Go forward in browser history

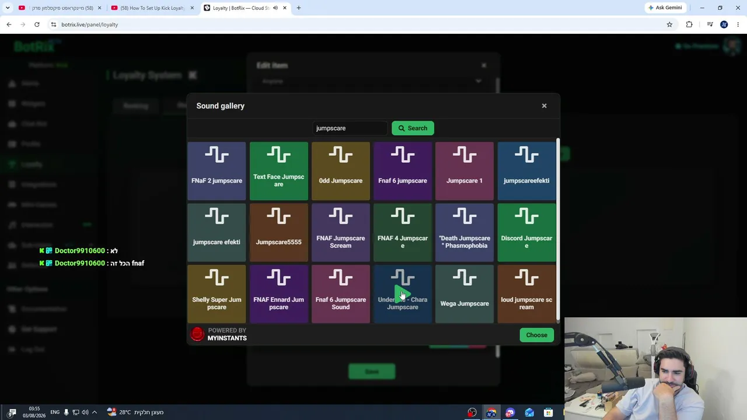pos(23,24)
